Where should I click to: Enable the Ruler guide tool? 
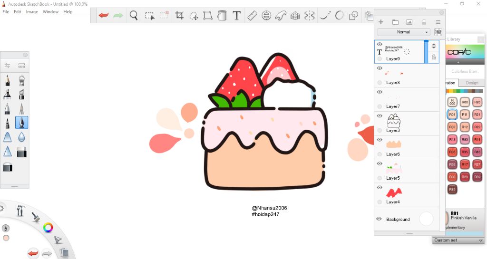tap(252, 15)
